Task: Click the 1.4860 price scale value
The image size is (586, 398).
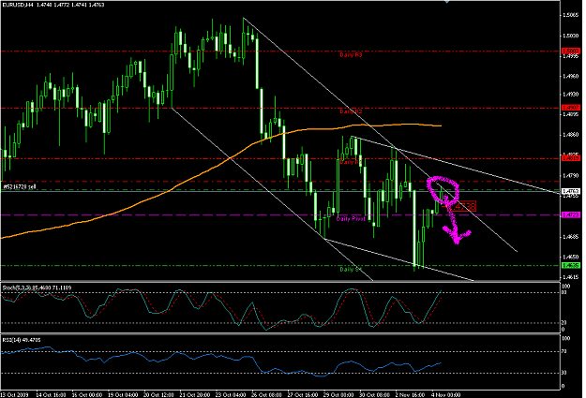Action: (x=571, y=135)
